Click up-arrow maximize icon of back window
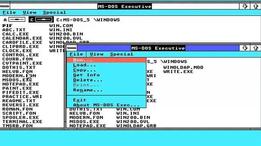This screenshot has width=261, height=146. coord(256,6)
